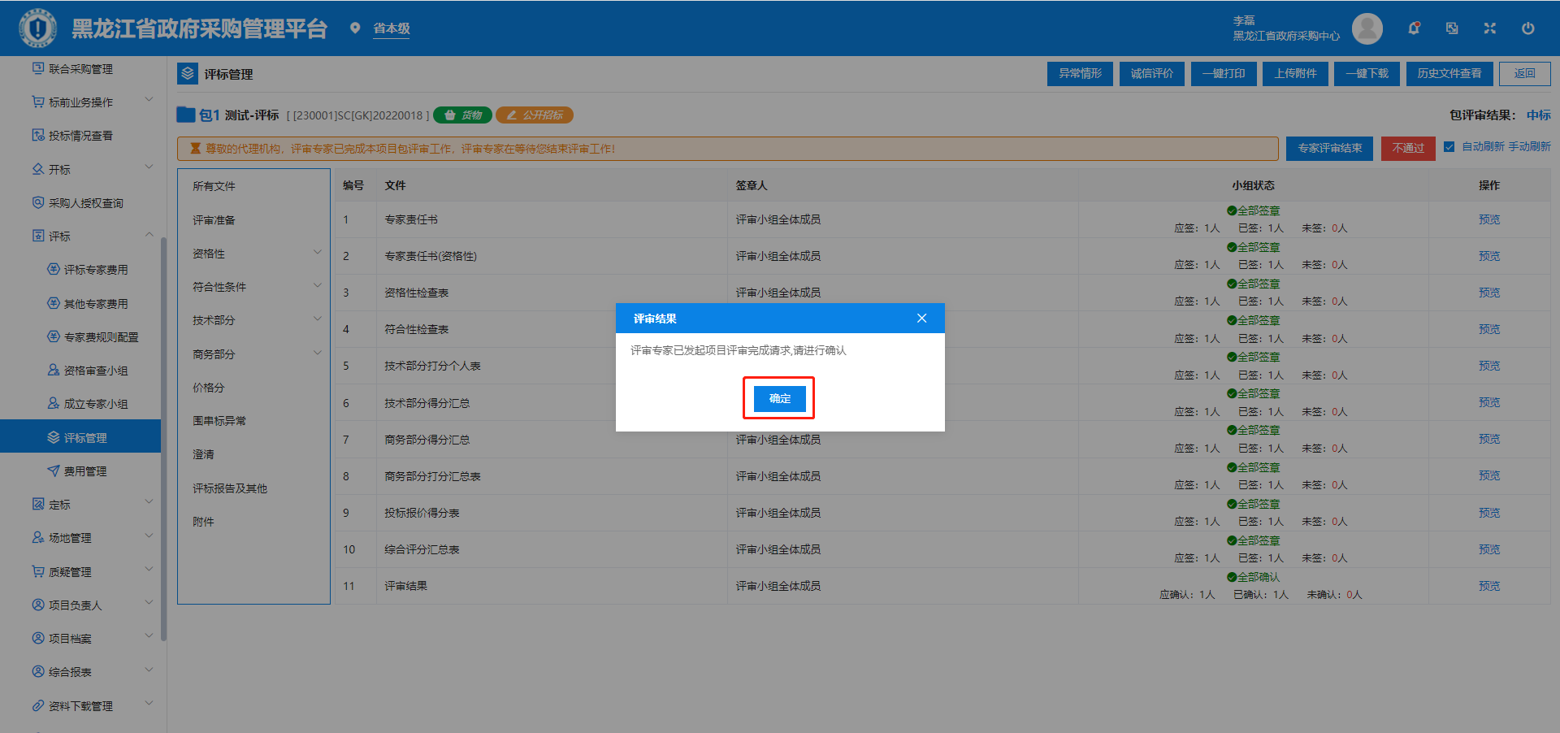Click the 评标专家费用 icon
Image resolution: width=1560 pixels, height=733 pixels.
coord(54,269)
